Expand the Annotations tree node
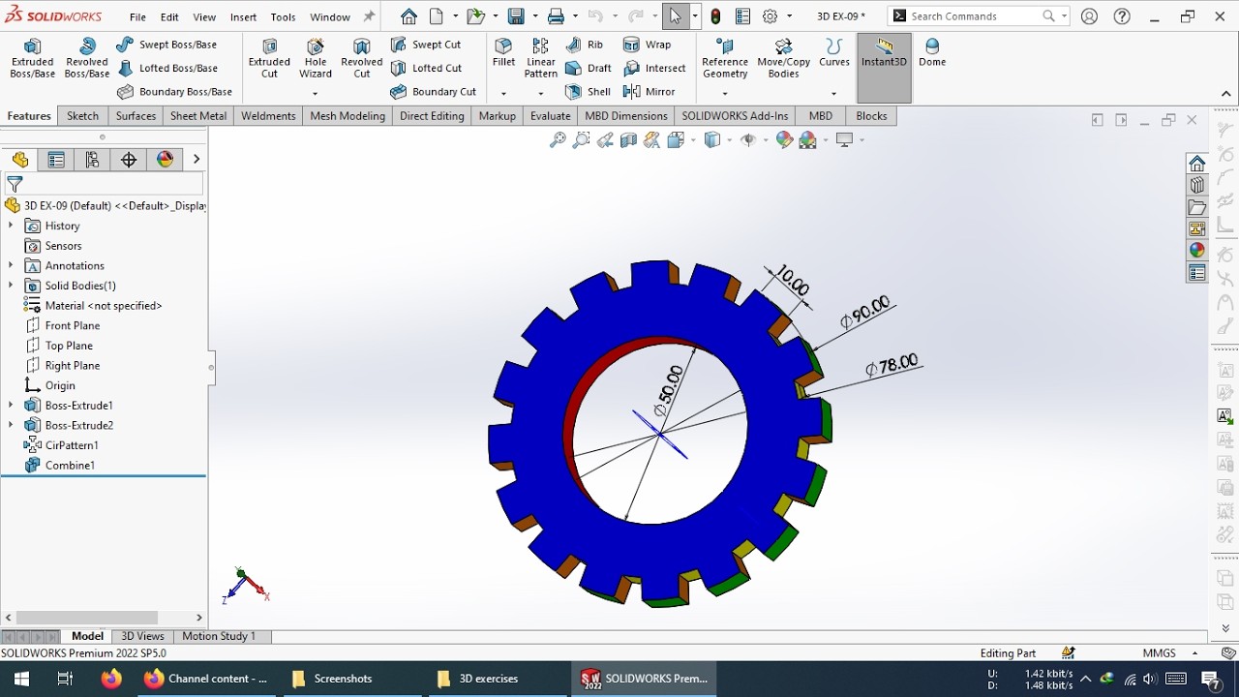Viewport: 1239px width, 697px height. pyautogui.click(x=11, y=265)
